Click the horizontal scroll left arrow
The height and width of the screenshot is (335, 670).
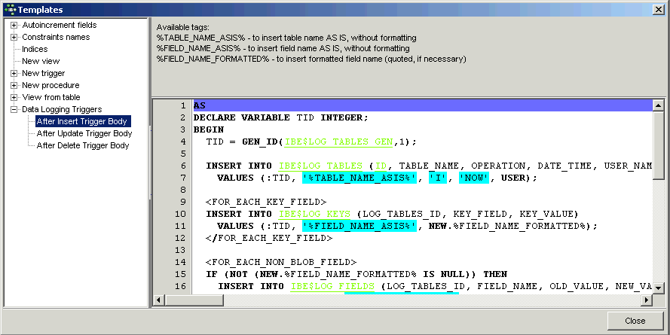click(x=158, y=300)
